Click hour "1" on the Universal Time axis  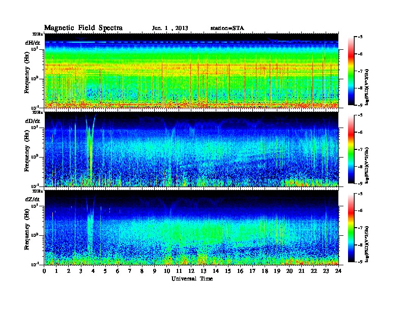coord(56,271)
